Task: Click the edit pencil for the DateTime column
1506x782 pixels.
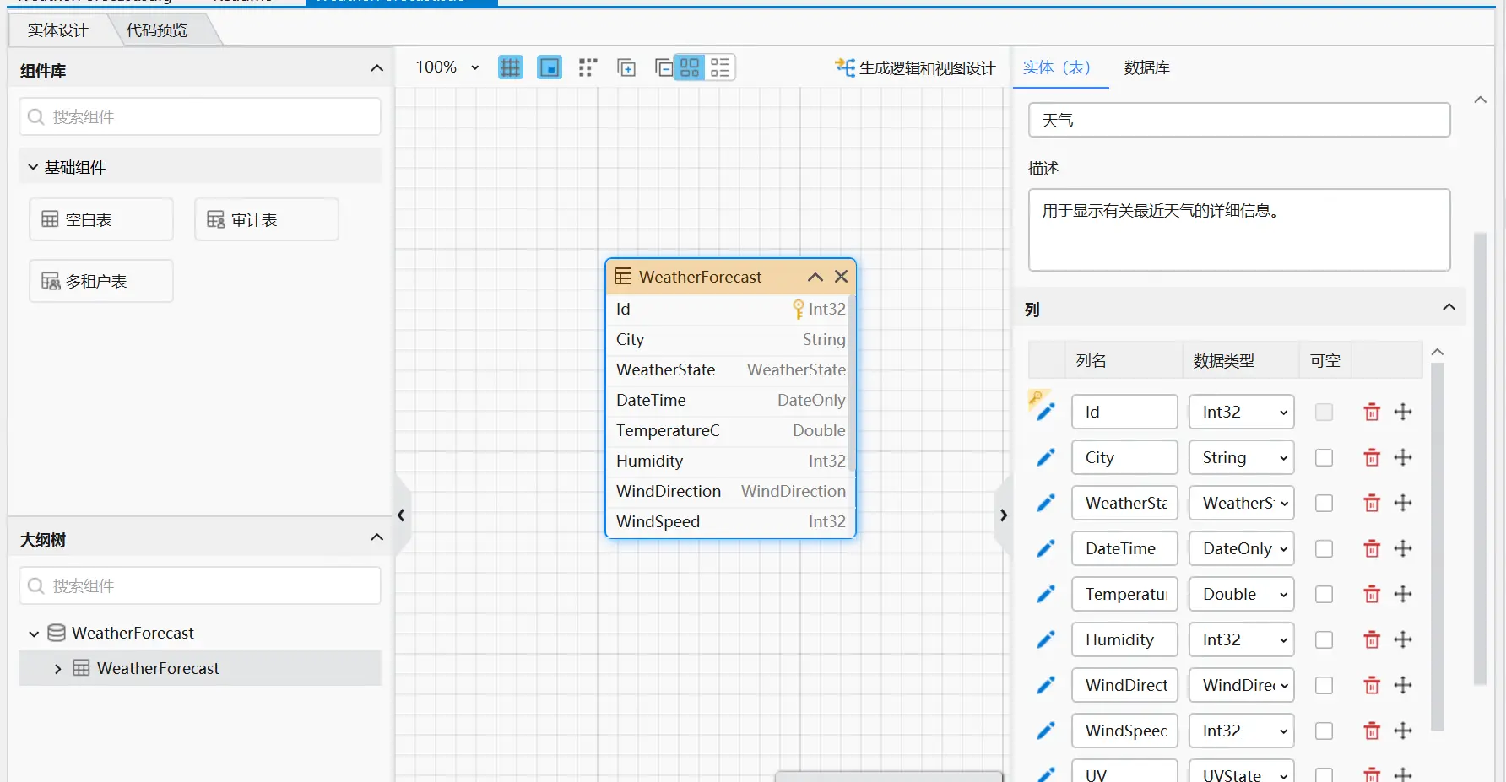Action: point(1045,548)
